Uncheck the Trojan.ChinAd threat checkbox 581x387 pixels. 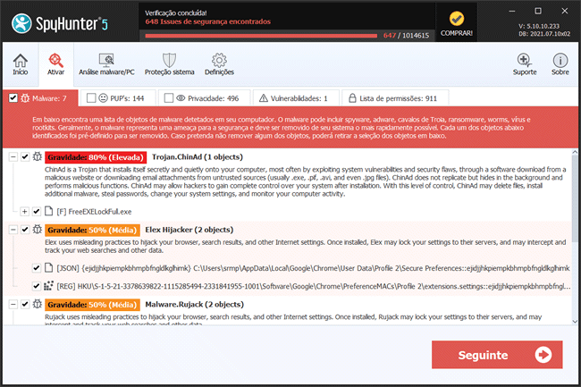25,156
